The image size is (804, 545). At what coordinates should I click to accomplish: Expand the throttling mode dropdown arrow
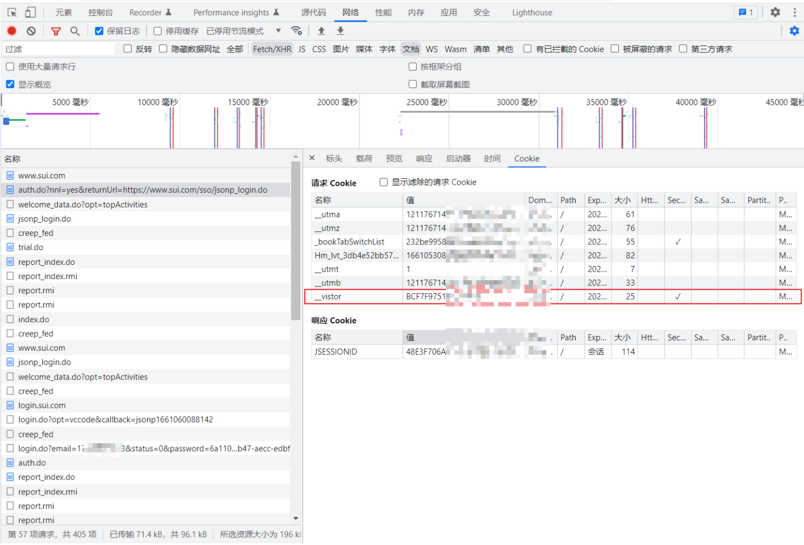pyautogui.click(x=278, y=31)
